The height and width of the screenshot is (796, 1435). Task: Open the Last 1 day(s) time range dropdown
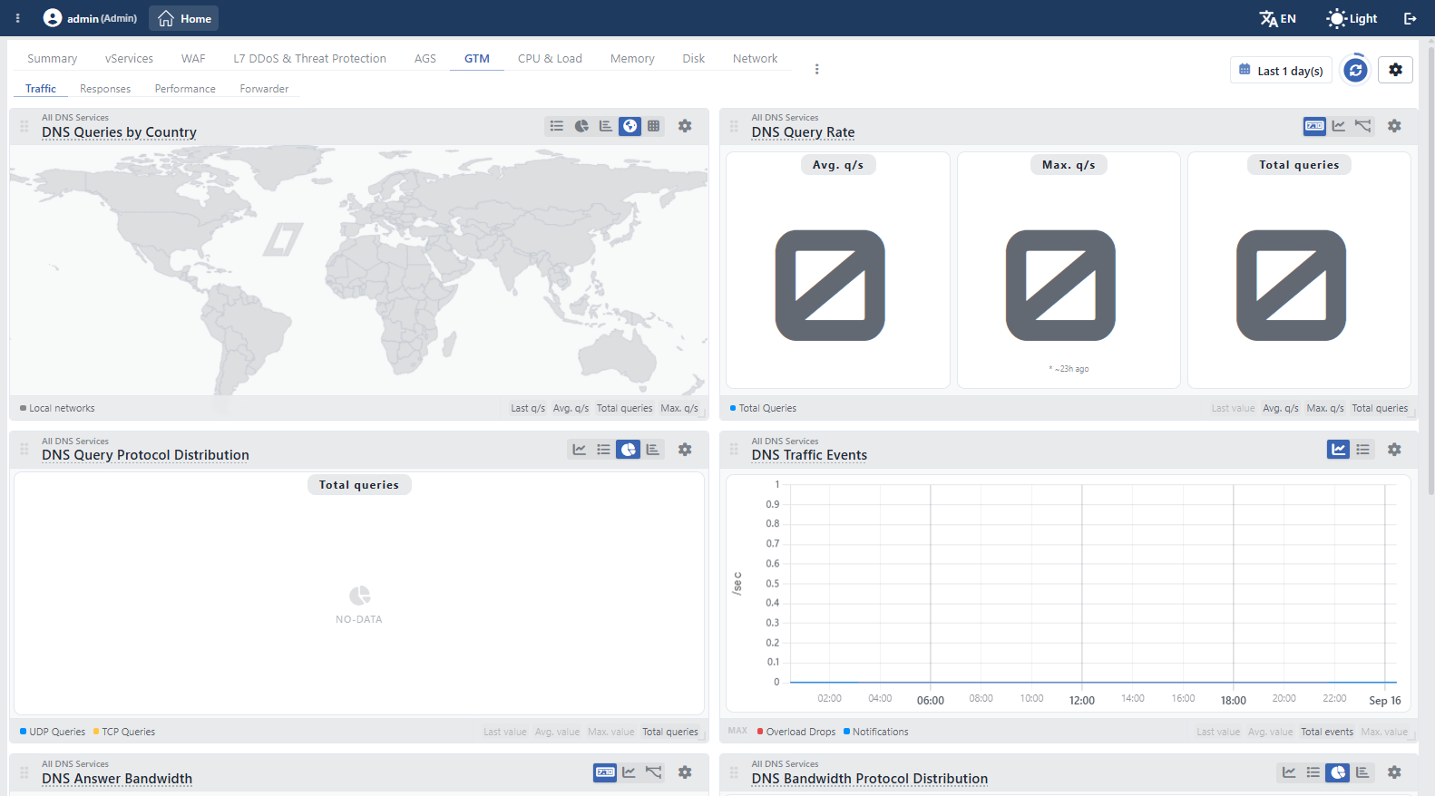point(1281,71)
